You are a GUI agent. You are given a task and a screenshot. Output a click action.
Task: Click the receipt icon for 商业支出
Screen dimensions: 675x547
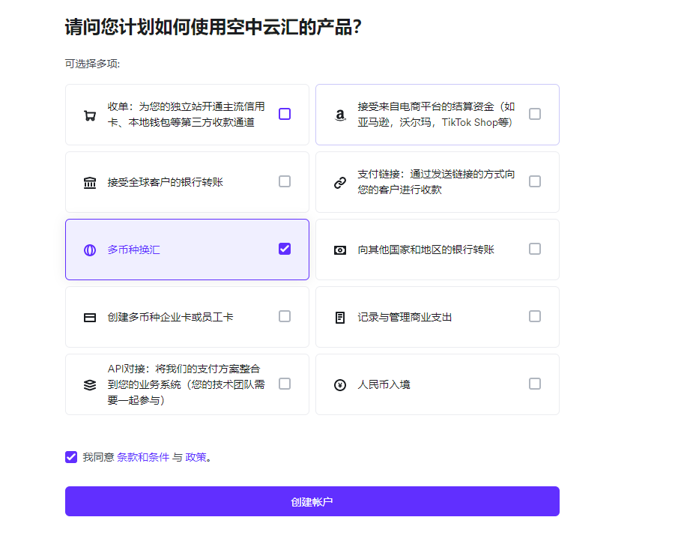340,318
